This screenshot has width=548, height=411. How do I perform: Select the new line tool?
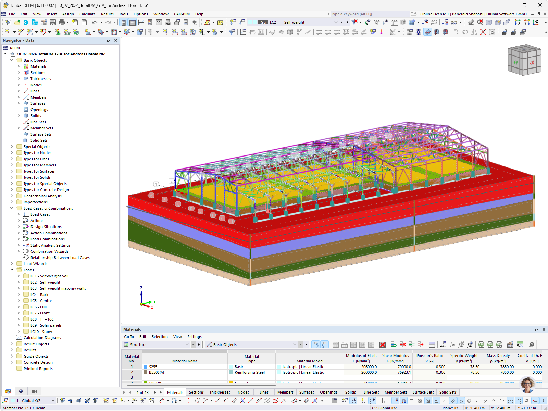(21, 32)
